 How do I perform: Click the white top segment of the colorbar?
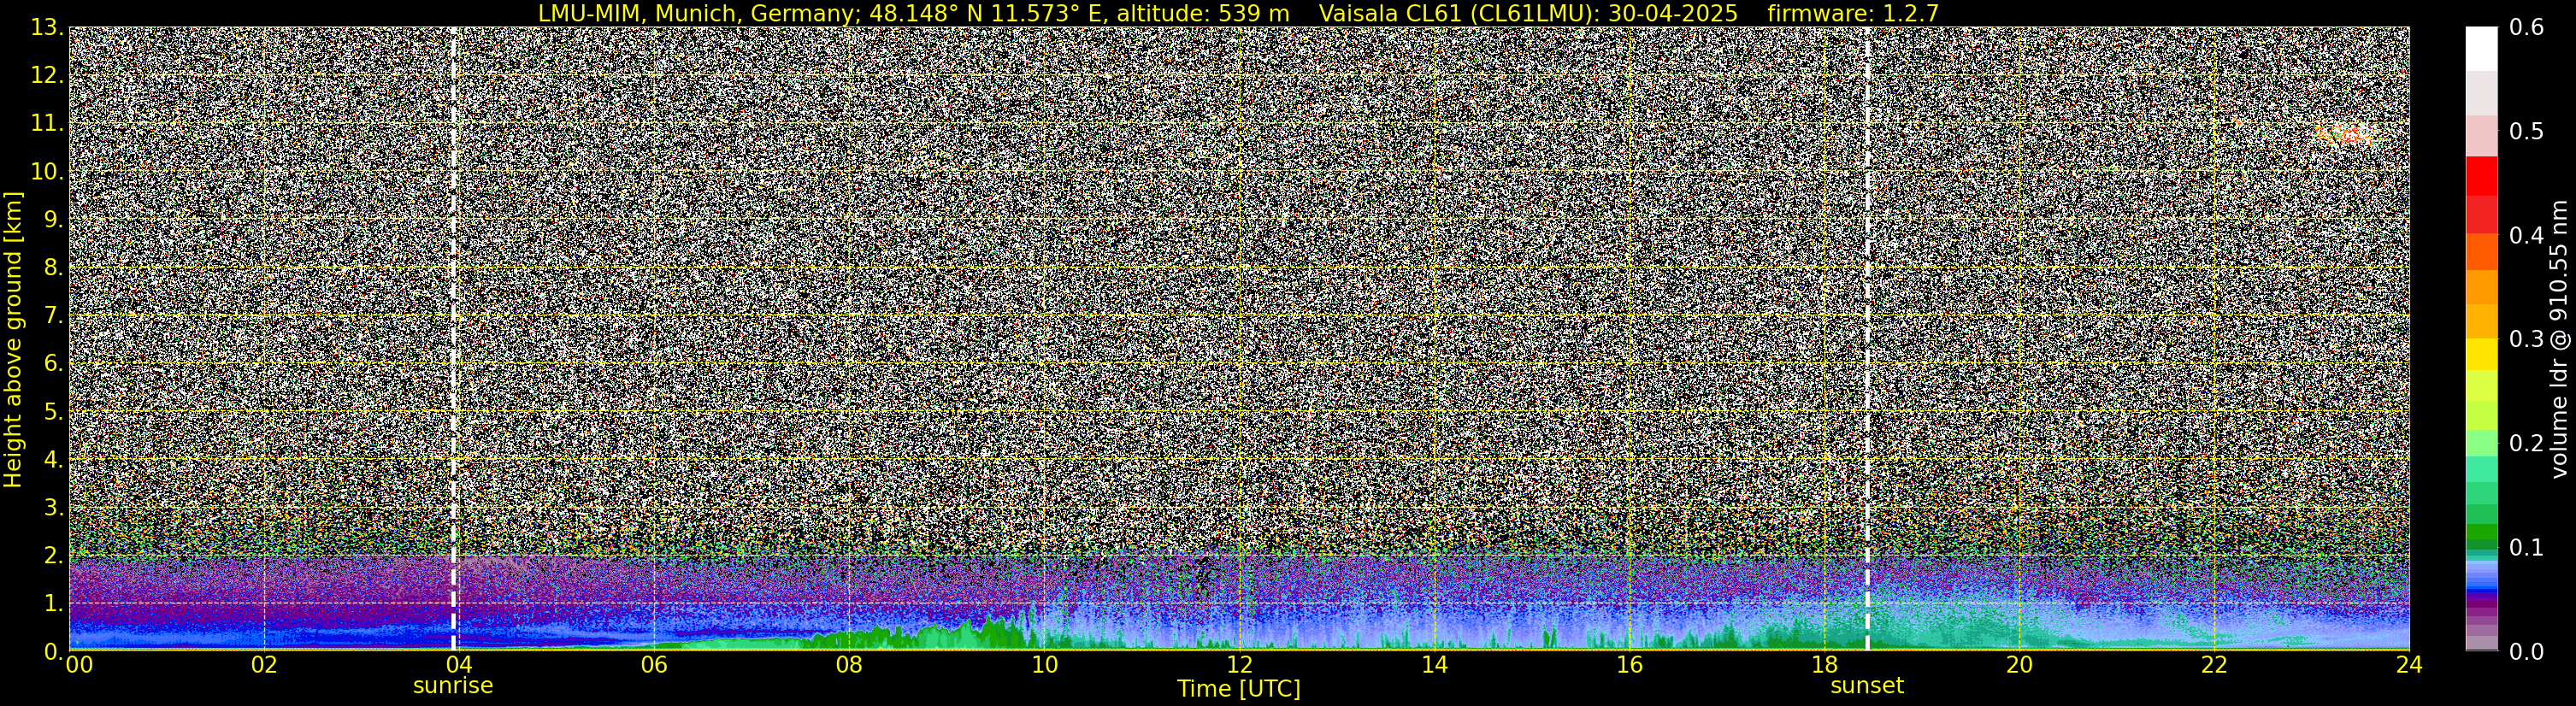(x=2481, y=49)
